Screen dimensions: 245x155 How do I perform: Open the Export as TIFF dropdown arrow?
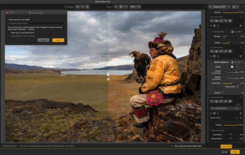[x=229, y=6]
